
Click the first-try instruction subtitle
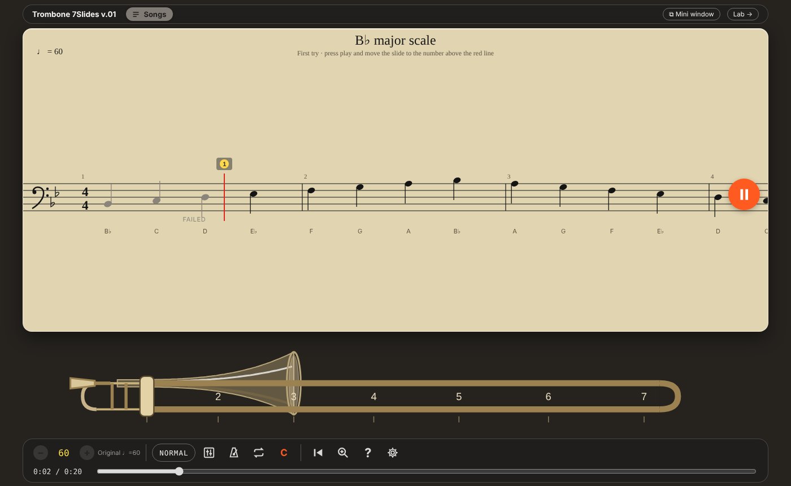pos(395,53)
